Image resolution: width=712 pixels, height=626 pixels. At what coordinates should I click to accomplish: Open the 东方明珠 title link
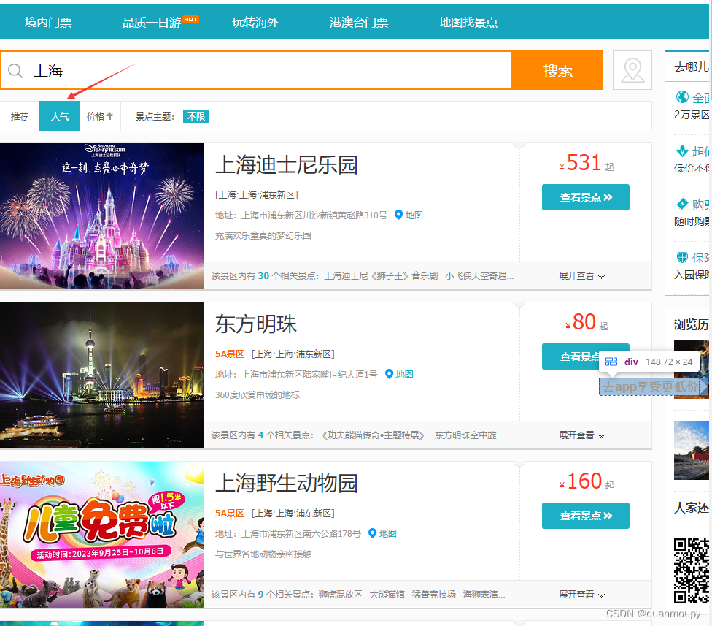[255, 324]
